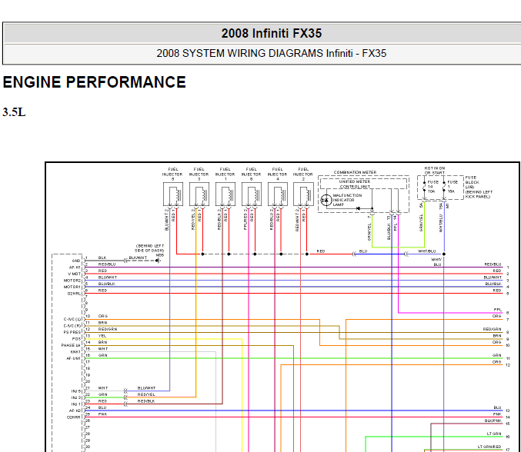521x452 pixels.
Task: Click "MALFUNCTION INDICATOR LAMP" text
Action: 347,200
